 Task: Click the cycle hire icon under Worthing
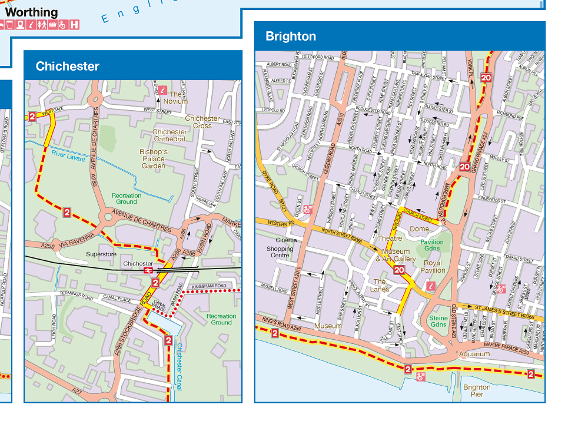62,25
